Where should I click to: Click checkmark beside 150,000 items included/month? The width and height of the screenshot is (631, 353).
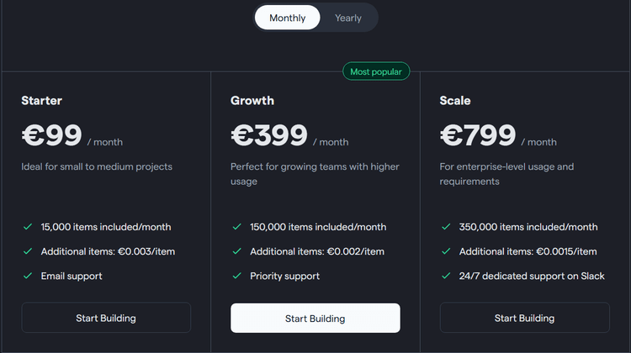click(236, 227)
